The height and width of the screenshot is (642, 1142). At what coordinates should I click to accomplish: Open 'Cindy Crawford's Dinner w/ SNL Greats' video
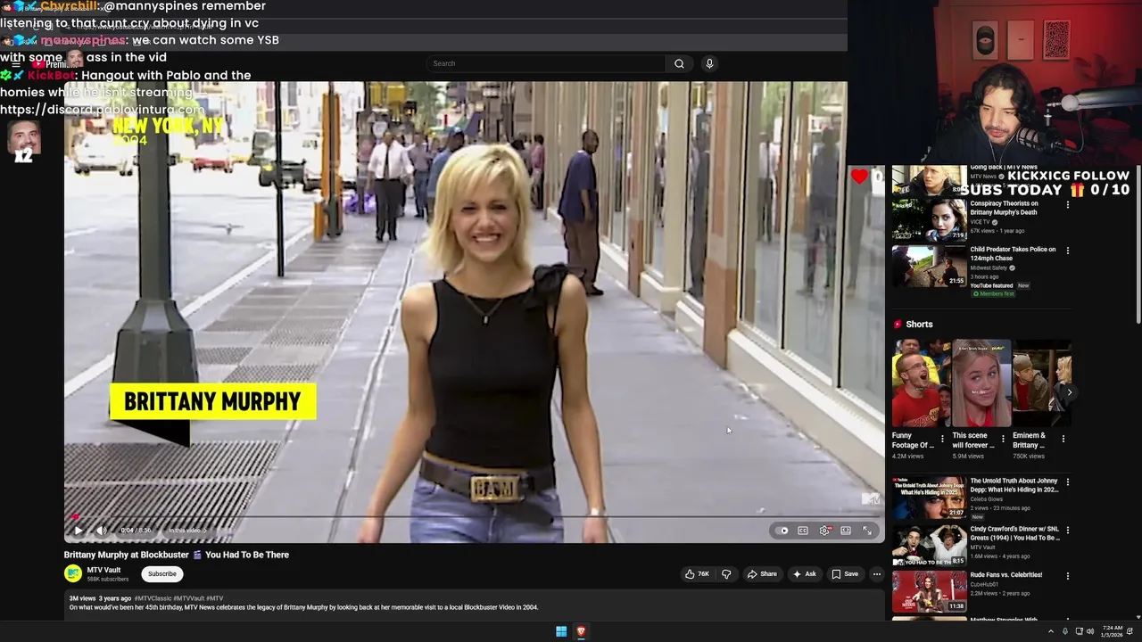[x=1014, y=533]
